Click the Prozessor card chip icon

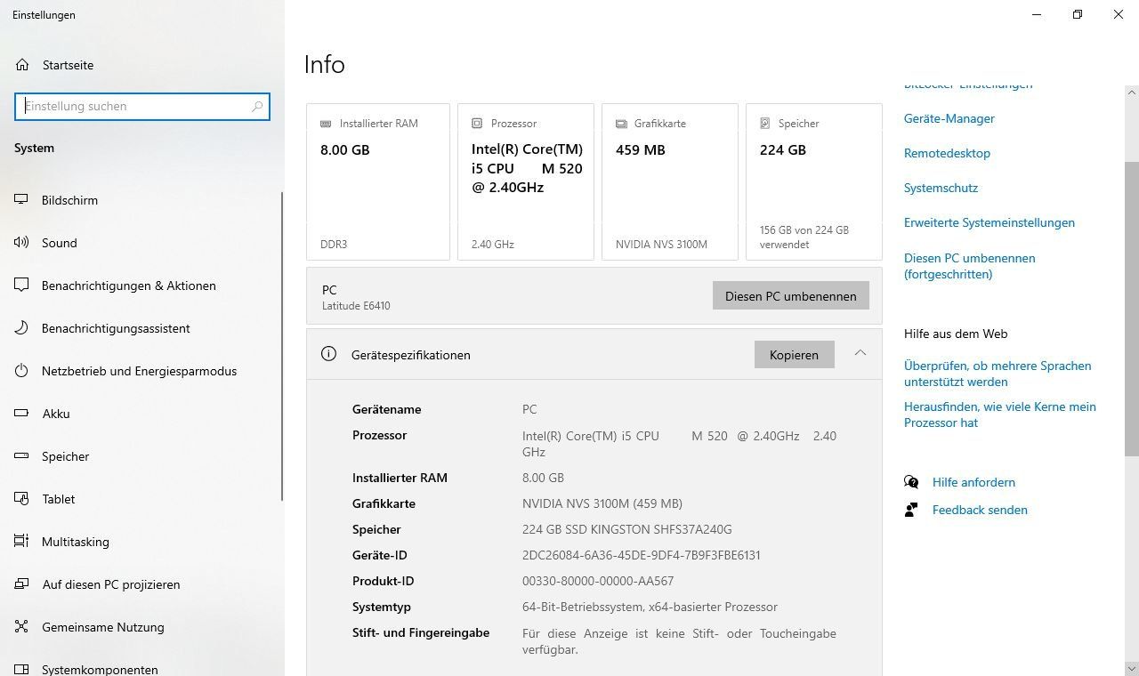(x=477, y=124)
